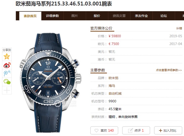Open more share options plus icon

[7, 90]
